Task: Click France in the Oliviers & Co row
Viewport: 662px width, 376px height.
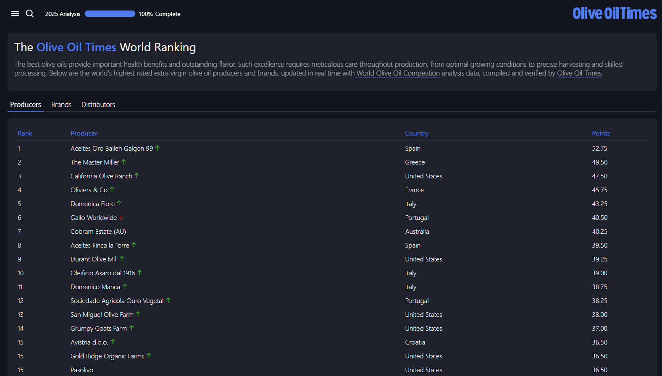Action: click(x=415, y=190)
